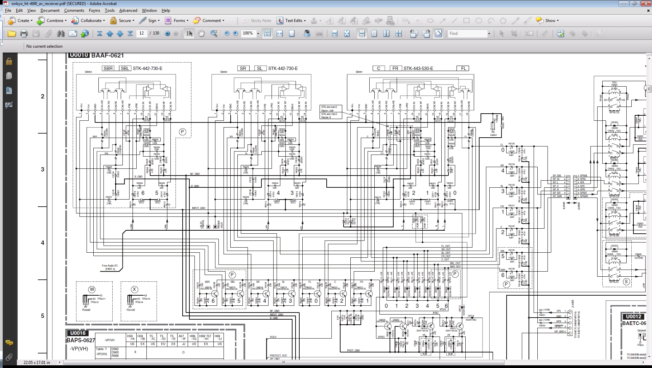Open Security lock panel in sidebar
The image size is (652, 368).
[x=9, y=61]
